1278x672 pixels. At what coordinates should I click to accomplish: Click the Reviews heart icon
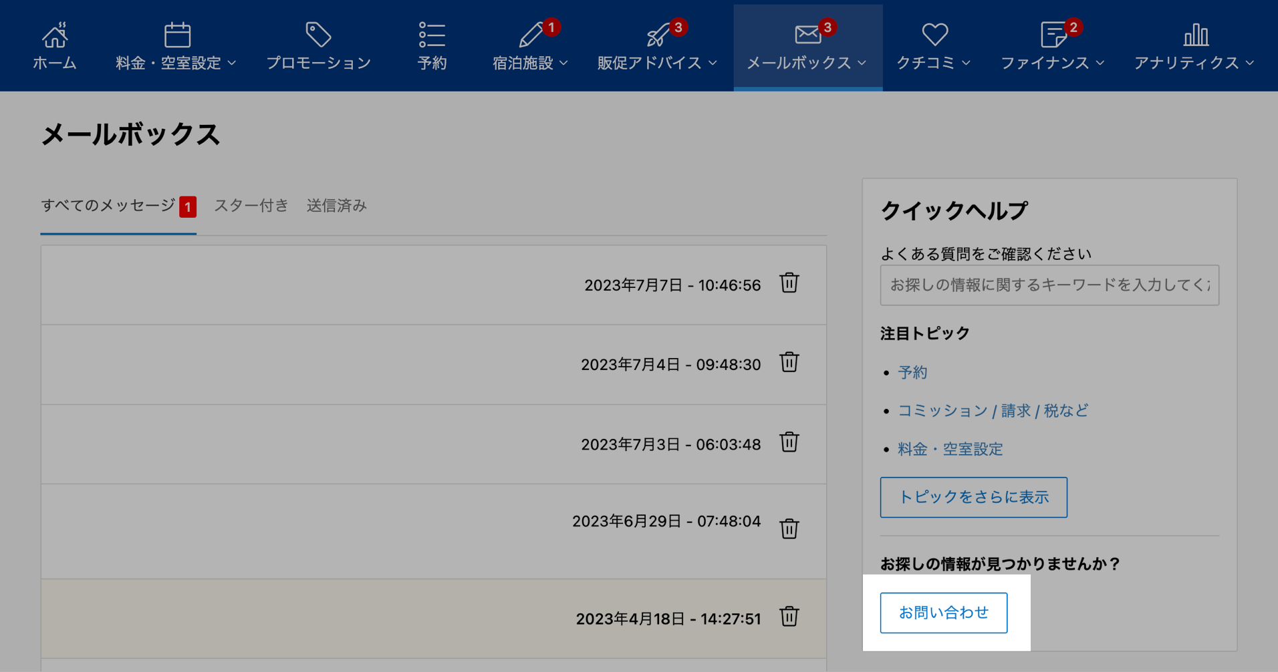[x=934, y=35]
